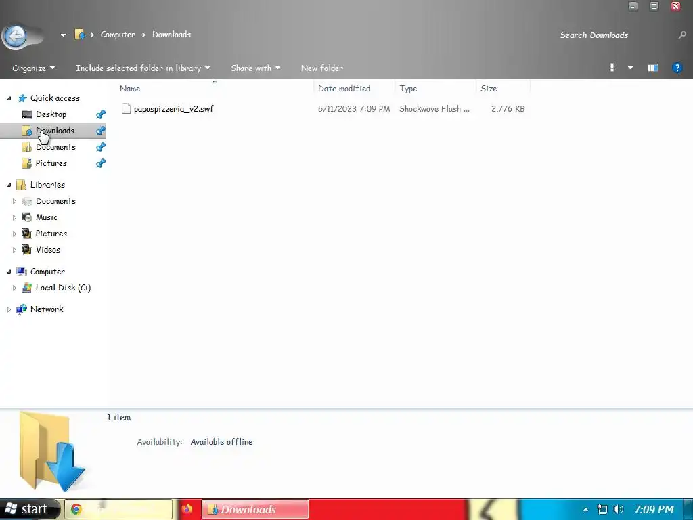Screen dimensions: 693x520
Task: Collapse the Computer section
Action: [9, 272]
